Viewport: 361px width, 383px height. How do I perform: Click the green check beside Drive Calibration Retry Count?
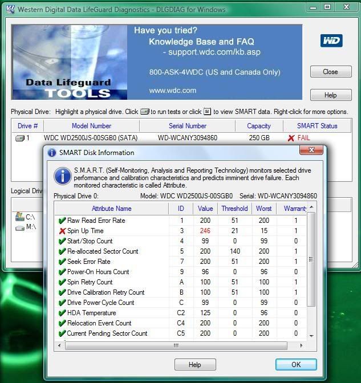click(62, 292)
